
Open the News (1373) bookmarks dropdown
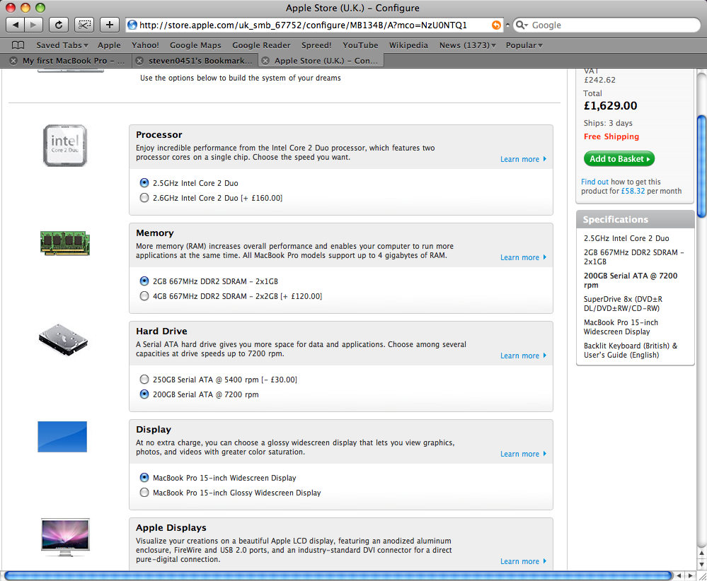(x=468, y=45)
